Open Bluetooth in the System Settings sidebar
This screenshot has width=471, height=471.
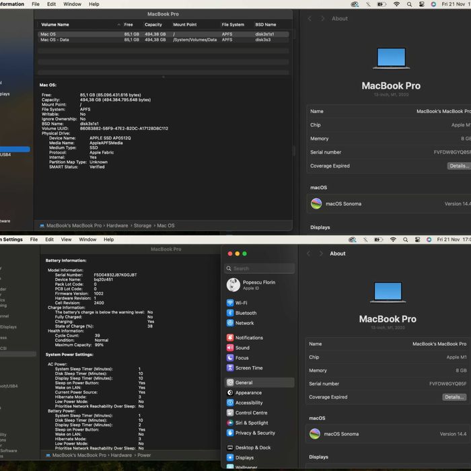tap(242, 313)
